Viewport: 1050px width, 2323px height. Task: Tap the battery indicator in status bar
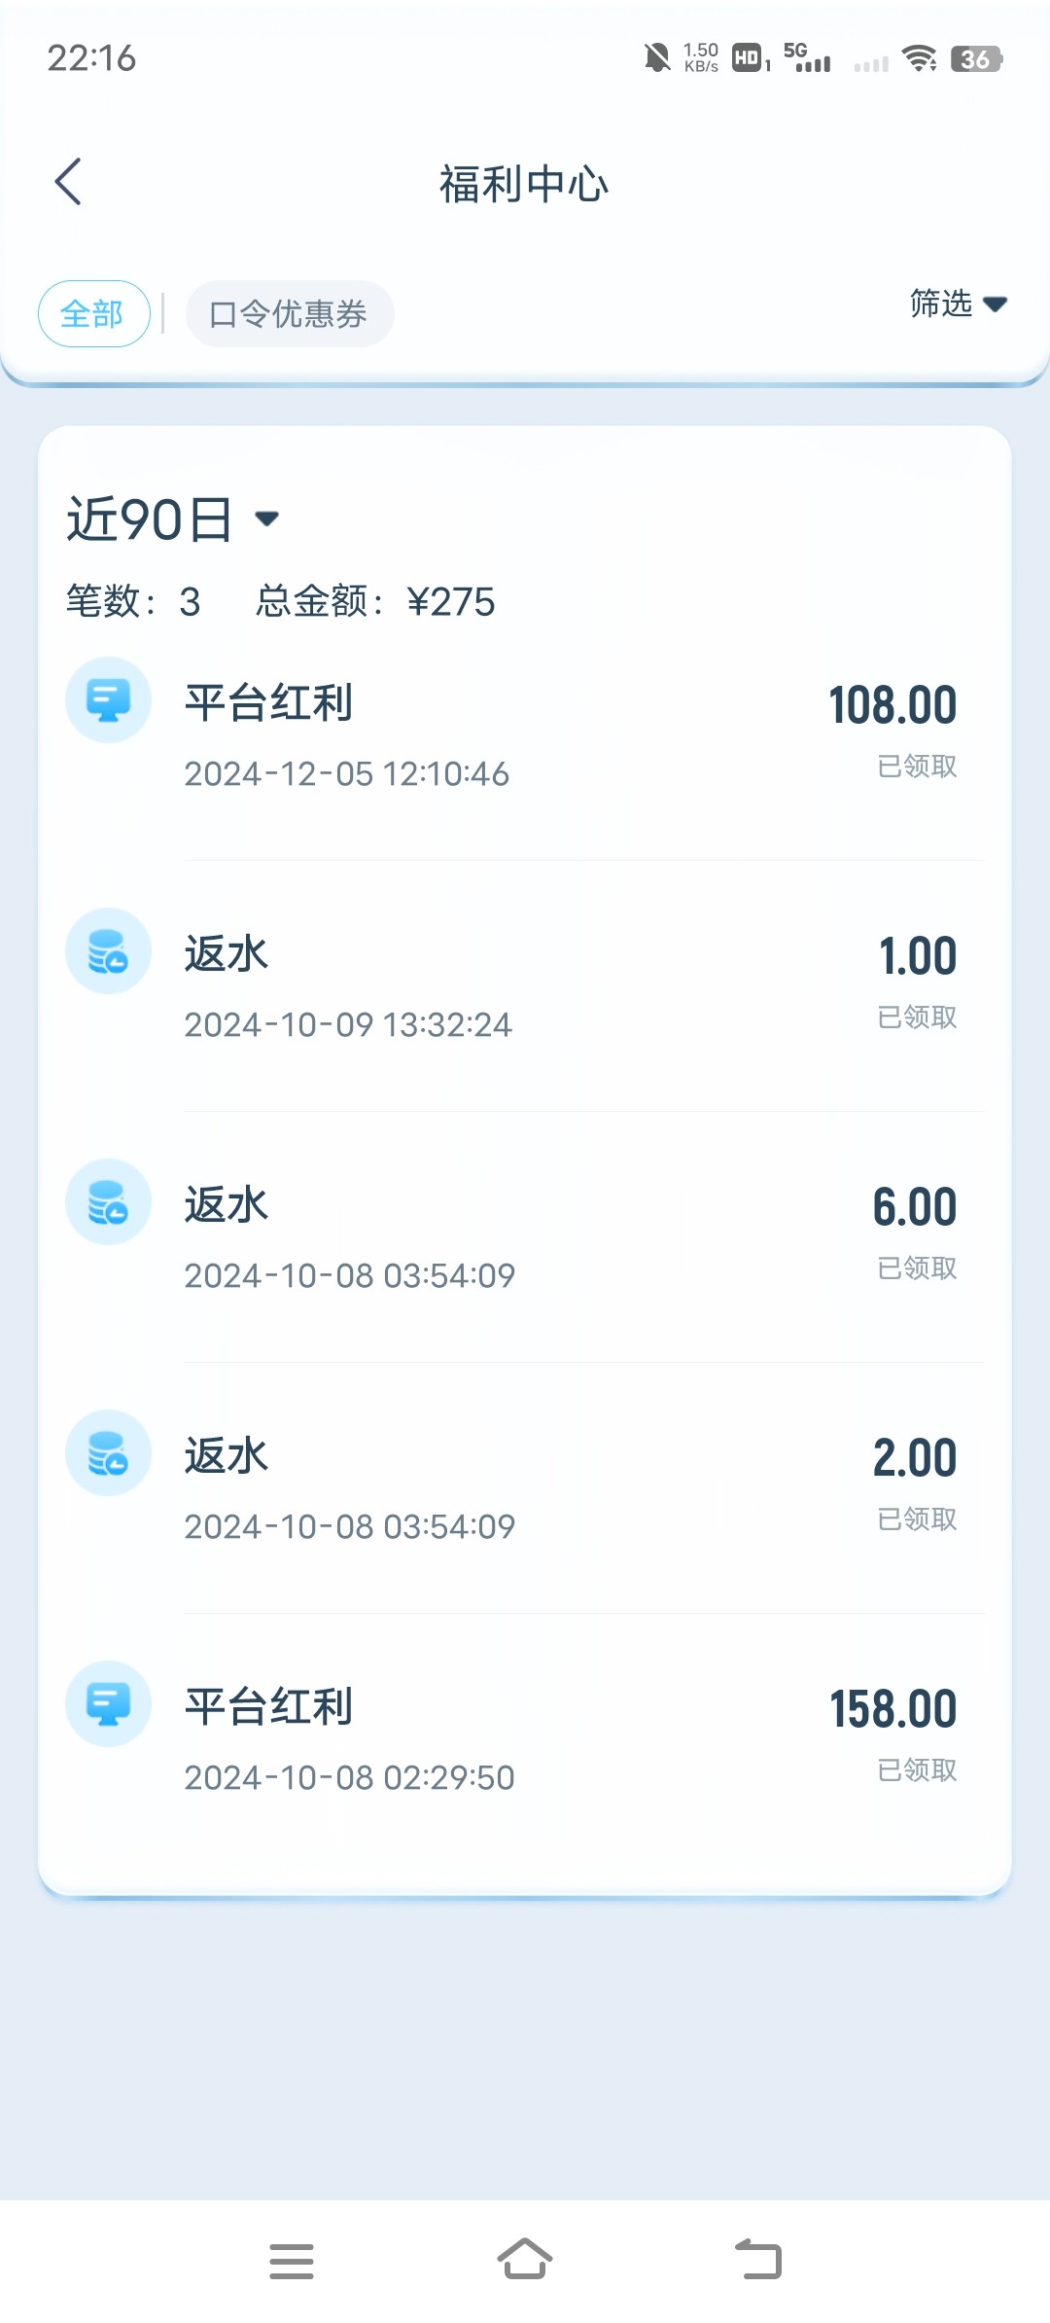click(976, 59)
